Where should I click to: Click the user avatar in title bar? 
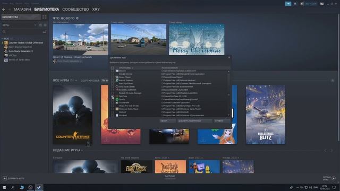[302, 4]
